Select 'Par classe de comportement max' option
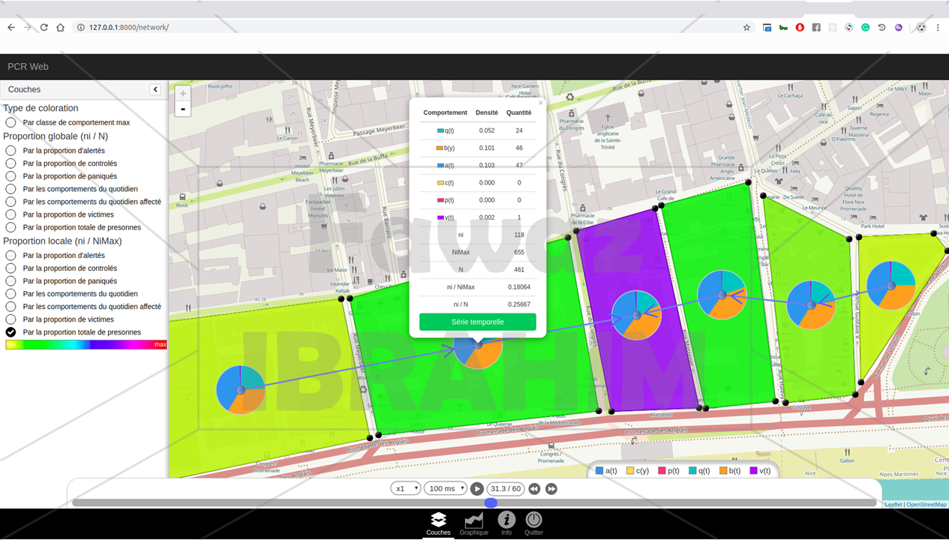This screenshot has width=949, height=540. 11,122
